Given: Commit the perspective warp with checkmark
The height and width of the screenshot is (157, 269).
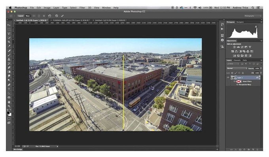Looking at the screenshot, I should point(62,16).
